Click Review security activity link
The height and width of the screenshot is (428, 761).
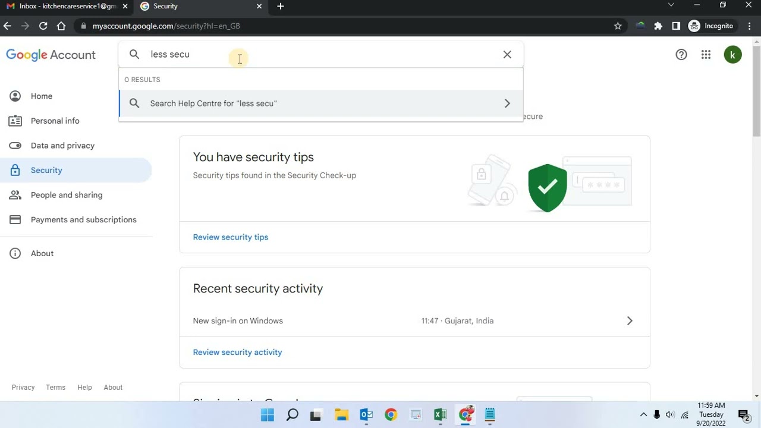coord(237,353)
